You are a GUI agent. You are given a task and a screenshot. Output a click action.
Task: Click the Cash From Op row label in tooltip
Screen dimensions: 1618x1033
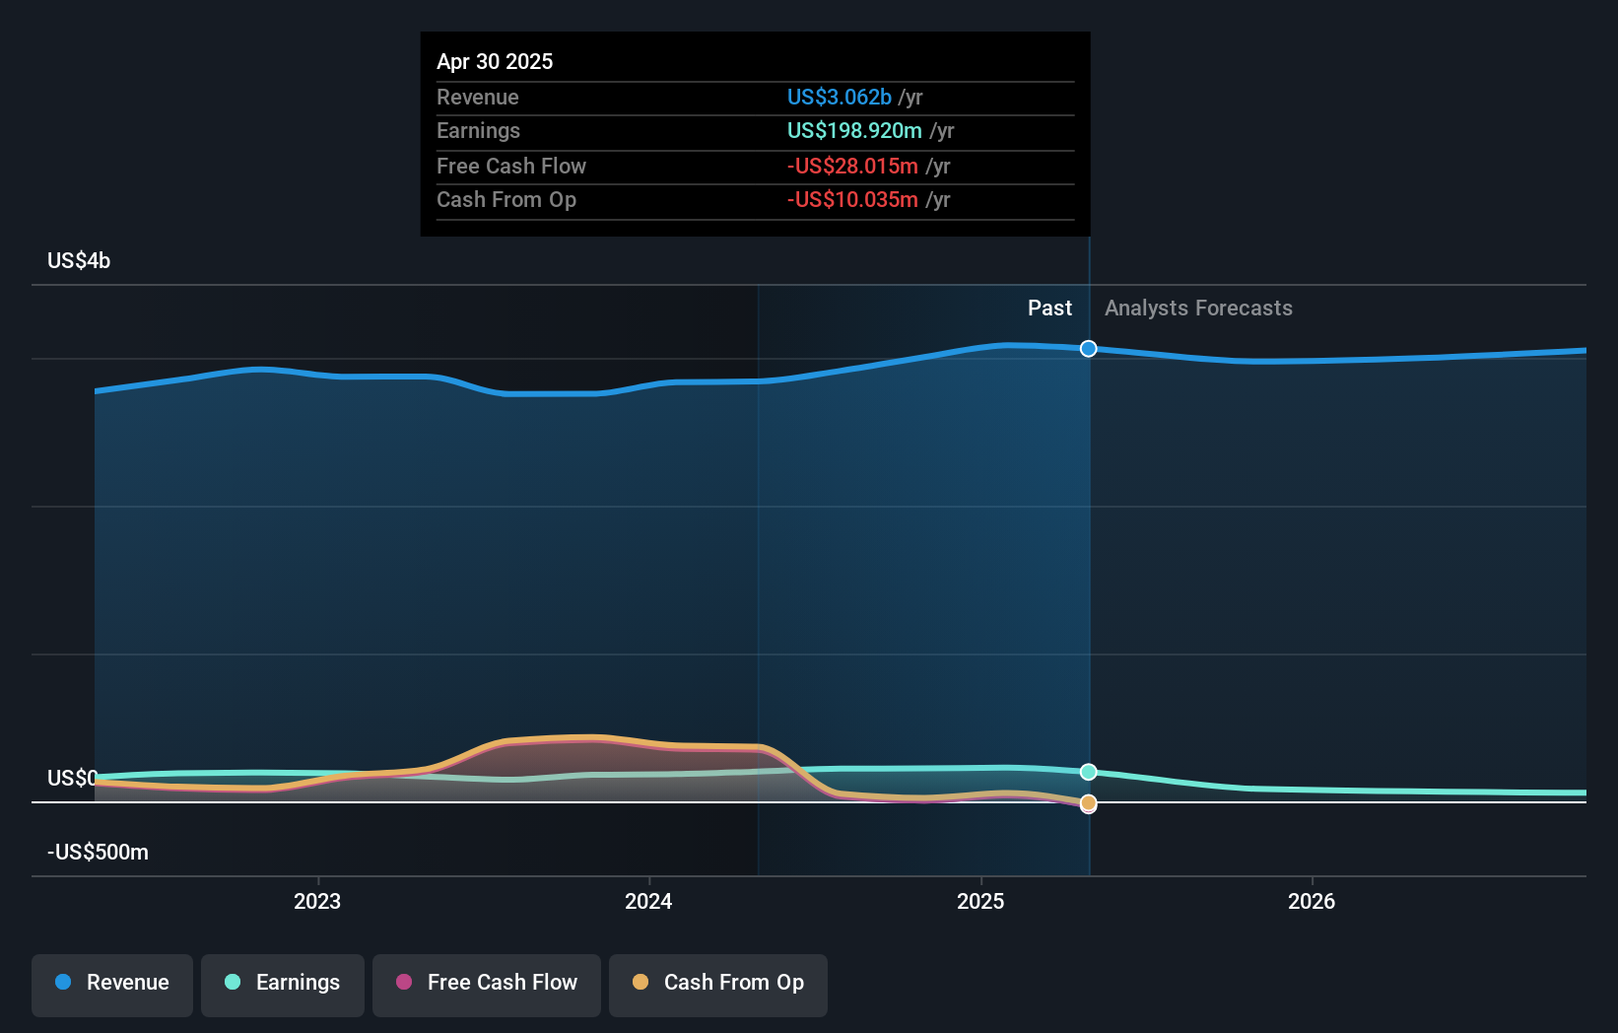(x=506, y=199)
